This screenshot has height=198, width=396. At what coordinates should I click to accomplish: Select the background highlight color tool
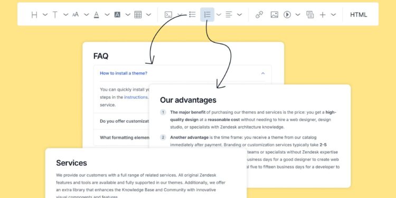pos(117,15)
